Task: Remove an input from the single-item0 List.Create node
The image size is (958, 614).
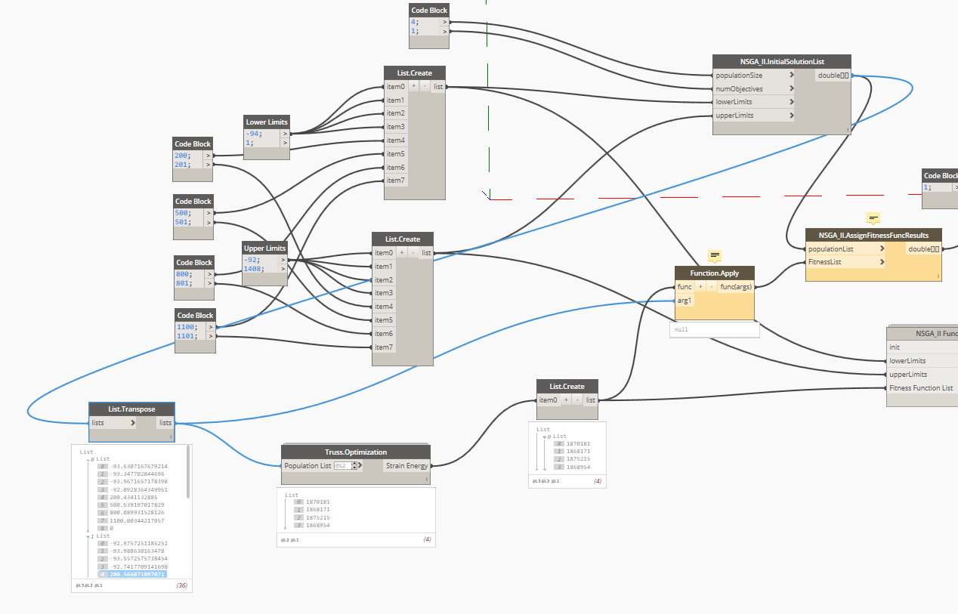Action: (576, 400)
